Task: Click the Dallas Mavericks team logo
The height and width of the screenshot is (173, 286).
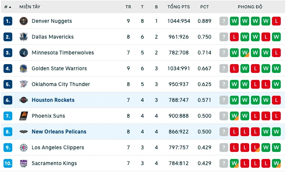Action: (x=24, y=37)
